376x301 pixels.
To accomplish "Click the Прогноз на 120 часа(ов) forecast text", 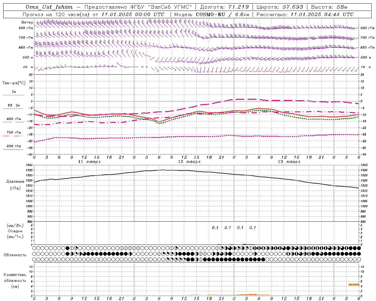I will (57, 14).
